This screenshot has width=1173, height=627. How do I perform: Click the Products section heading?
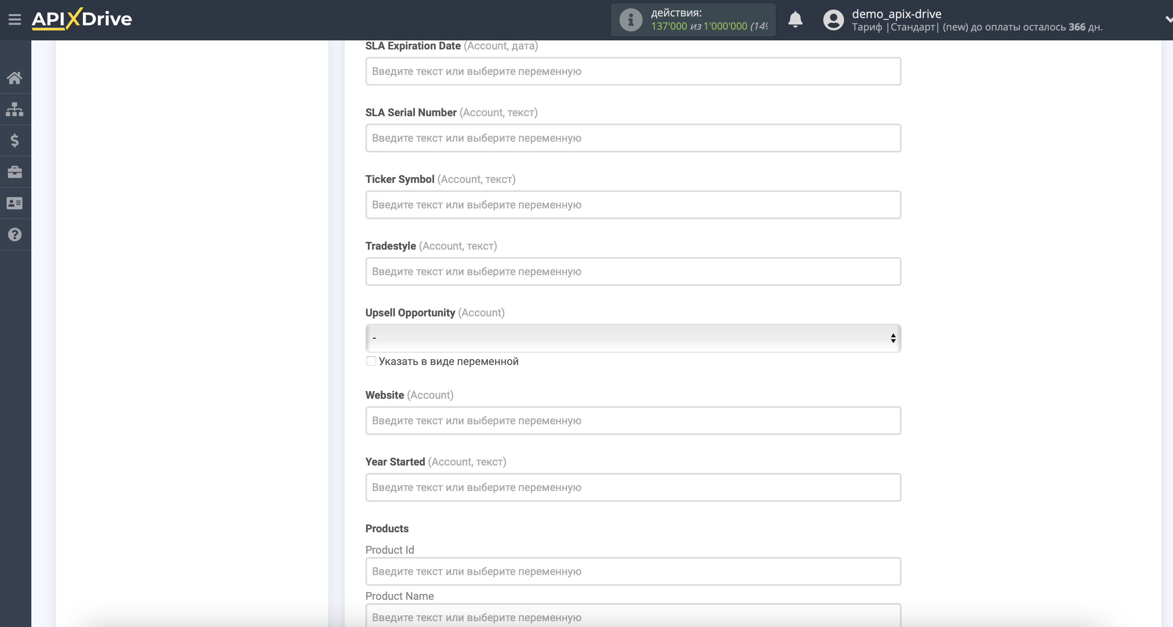(x=387, y=528)
